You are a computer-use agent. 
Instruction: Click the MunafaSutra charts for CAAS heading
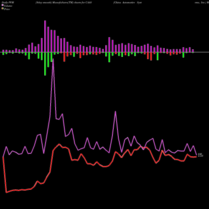tap(64, 3)
